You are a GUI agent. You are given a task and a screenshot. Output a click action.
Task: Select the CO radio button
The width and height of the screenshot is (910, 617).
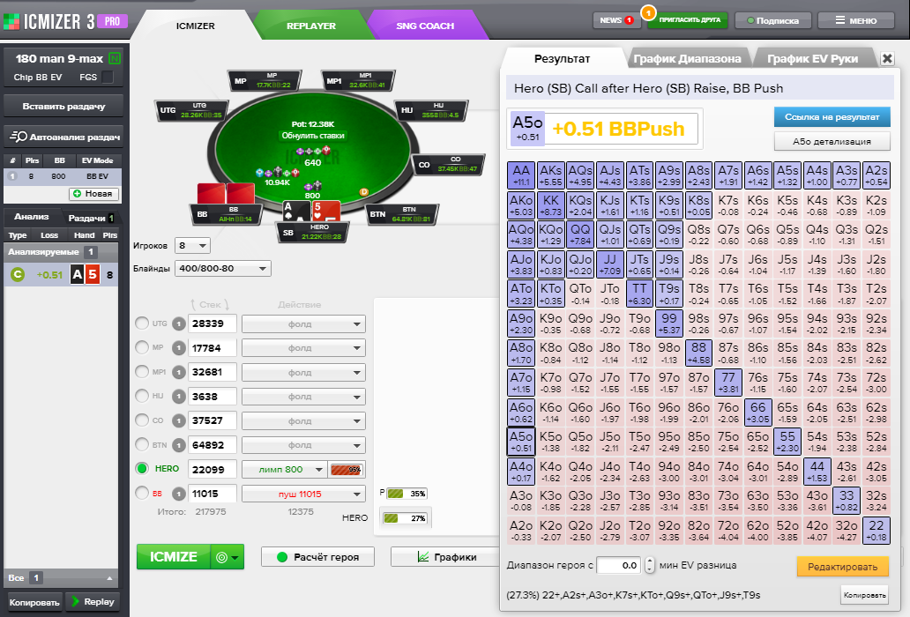click(x=142, y=420)
